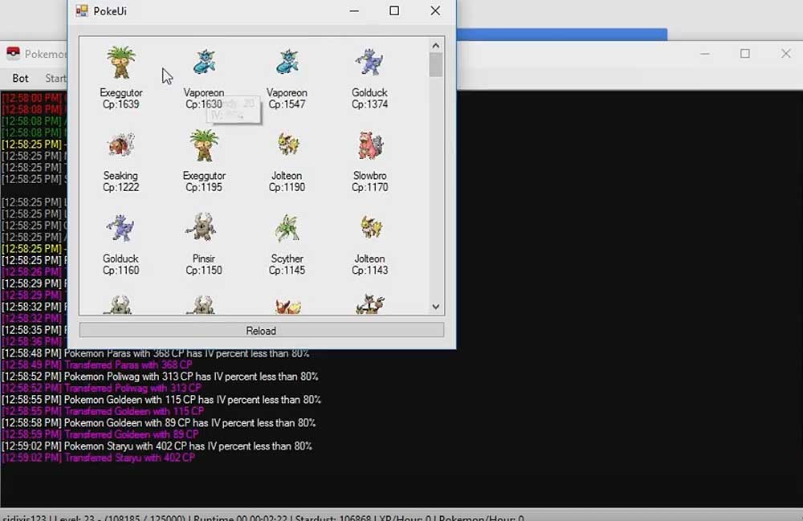This screenshot has width=803, height=521.
Task: Click log line 'Transferred Poliwag with 313 CP'
Action: (x=101, y=388)
